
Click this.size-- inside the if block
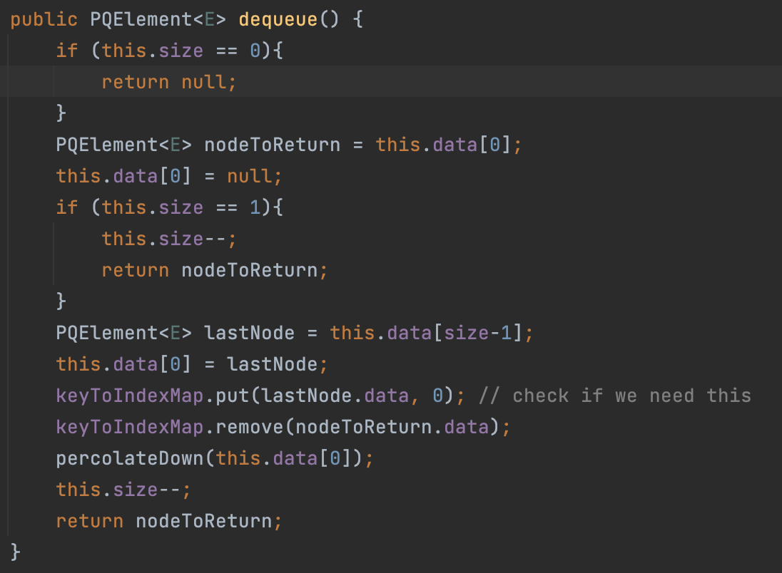tap(168, 239)
